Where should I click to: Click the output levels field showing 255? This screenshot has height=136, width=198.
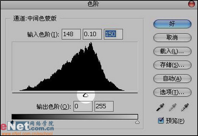[x=104, y=106]
